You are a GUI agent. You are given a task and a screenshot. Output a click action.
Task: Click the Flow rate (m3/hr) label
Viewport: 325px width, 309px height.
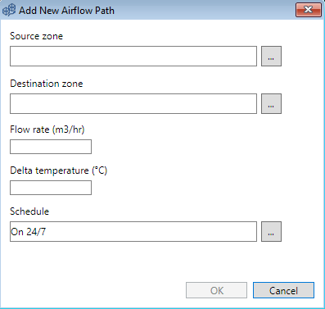[x=47, y=130]
